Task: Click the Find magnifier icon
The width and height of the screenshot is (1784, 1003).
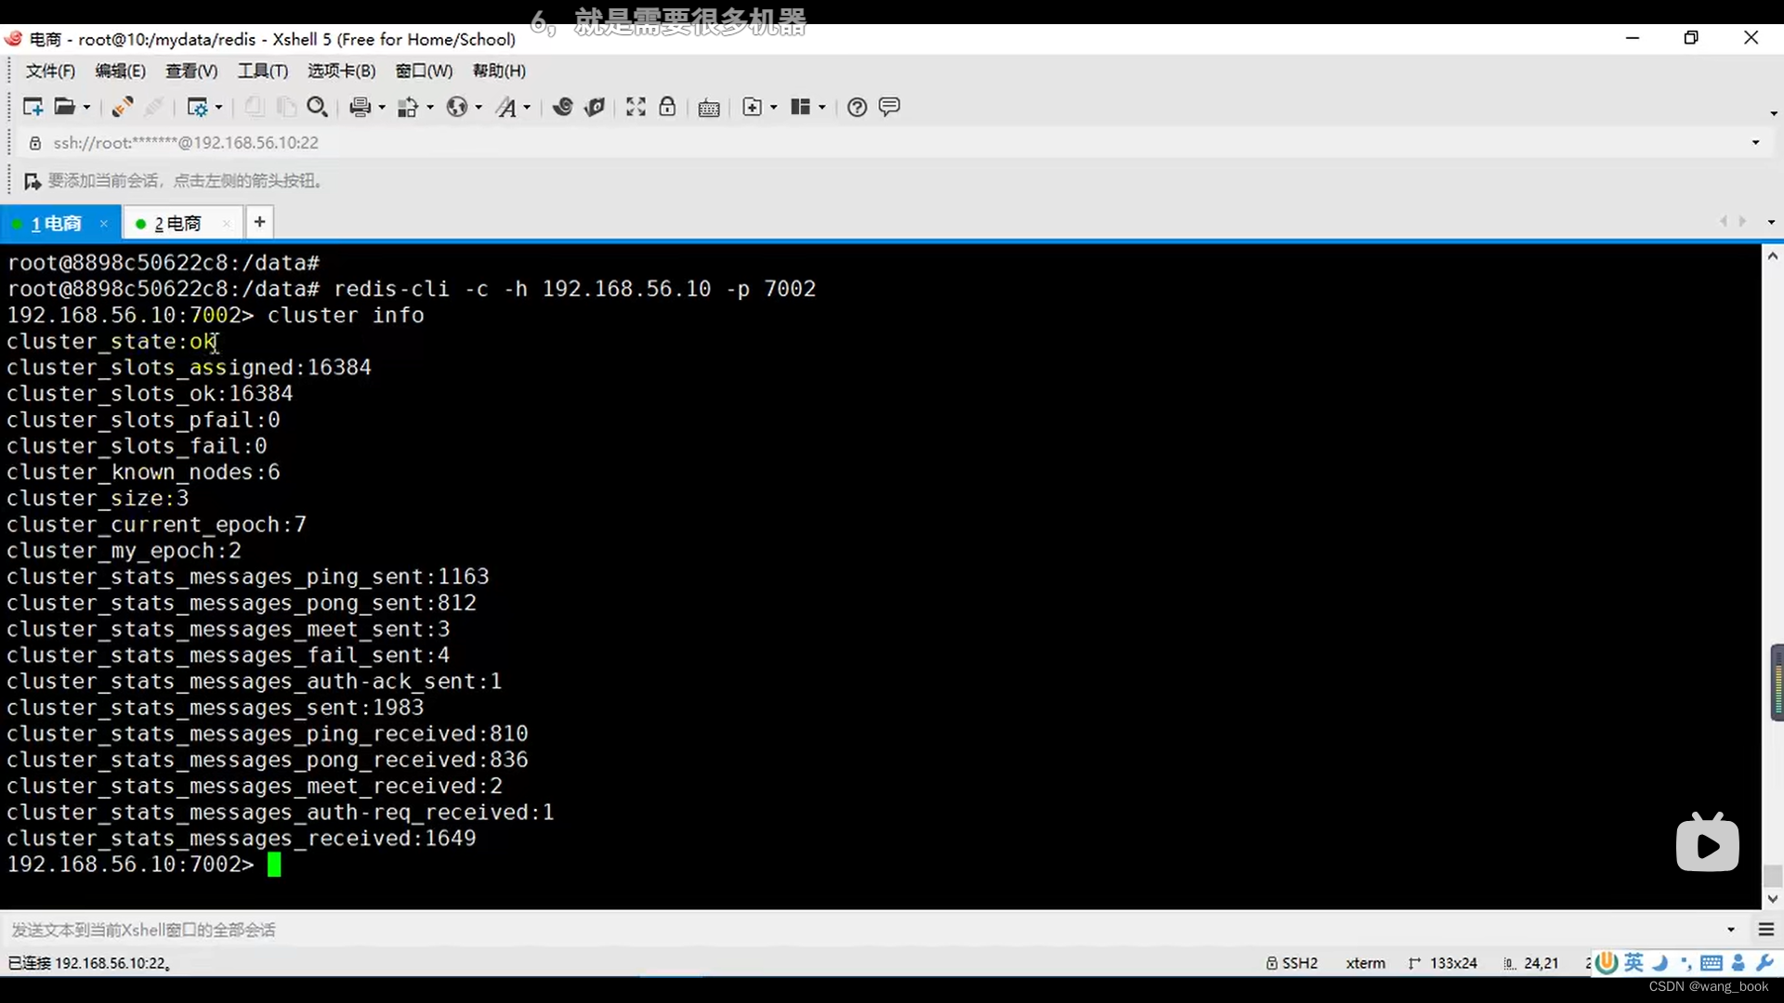Action: 317,107
